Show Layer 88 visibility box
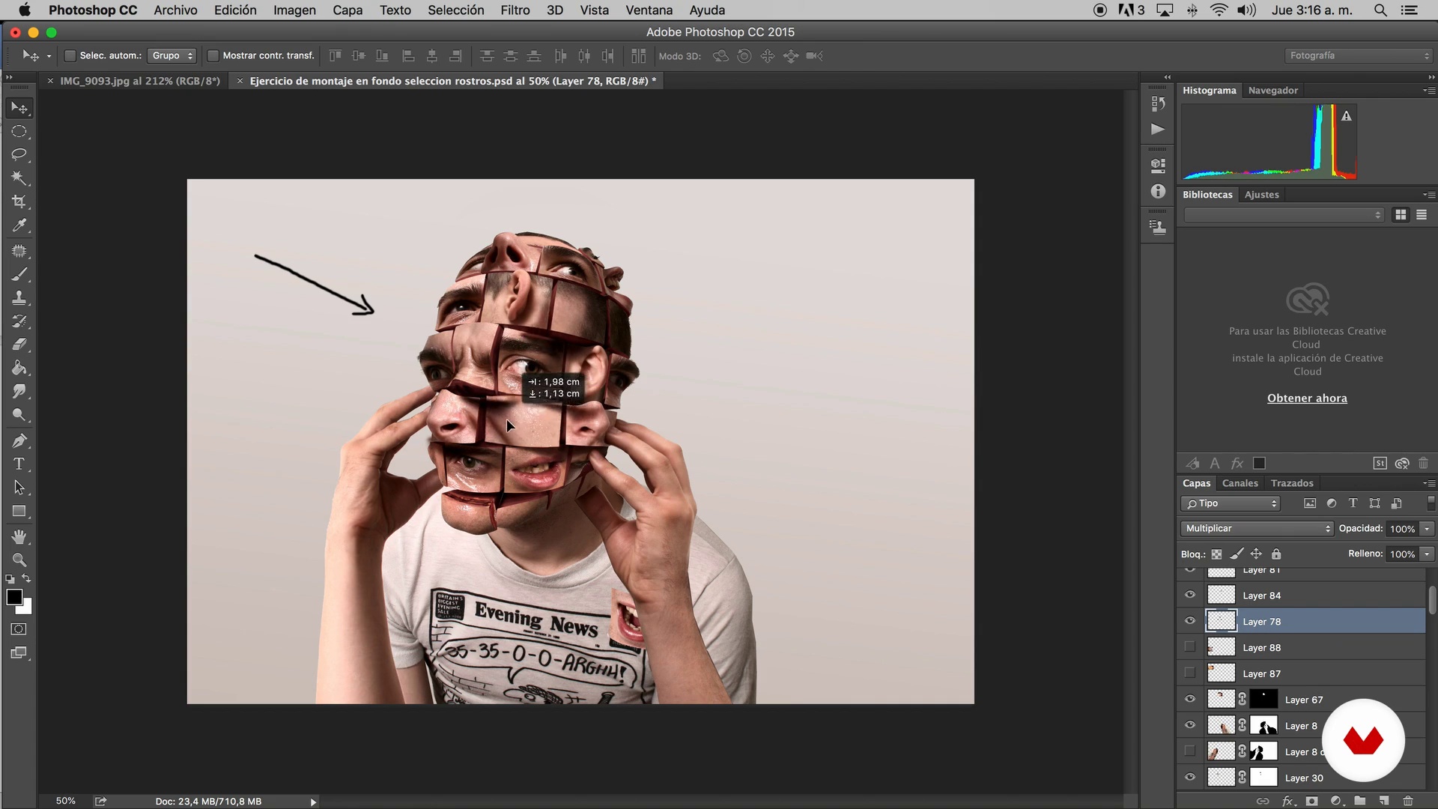 (x=1190, y=646)
